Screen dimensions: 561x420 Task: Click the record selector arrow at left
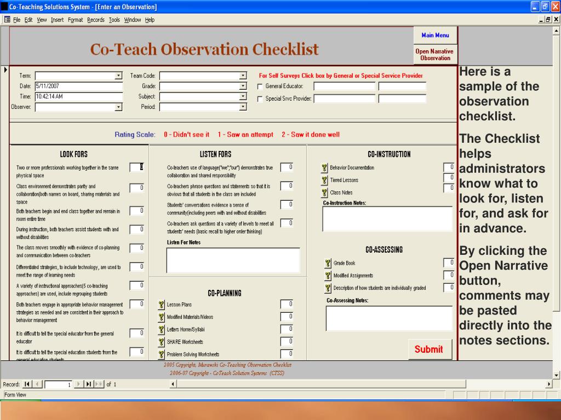click(5, 69)
